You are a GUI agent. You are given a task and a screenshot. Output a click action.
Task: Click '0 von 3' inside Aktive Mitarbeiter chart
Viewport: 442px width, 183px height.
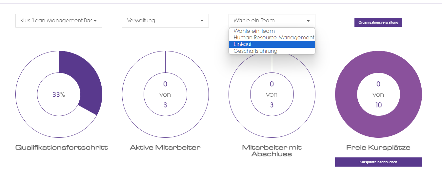pyautogui.click(x=165, y=95)
